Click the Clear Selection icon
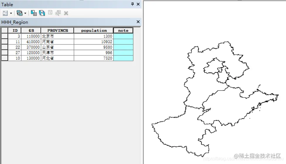 click(50, 13)
